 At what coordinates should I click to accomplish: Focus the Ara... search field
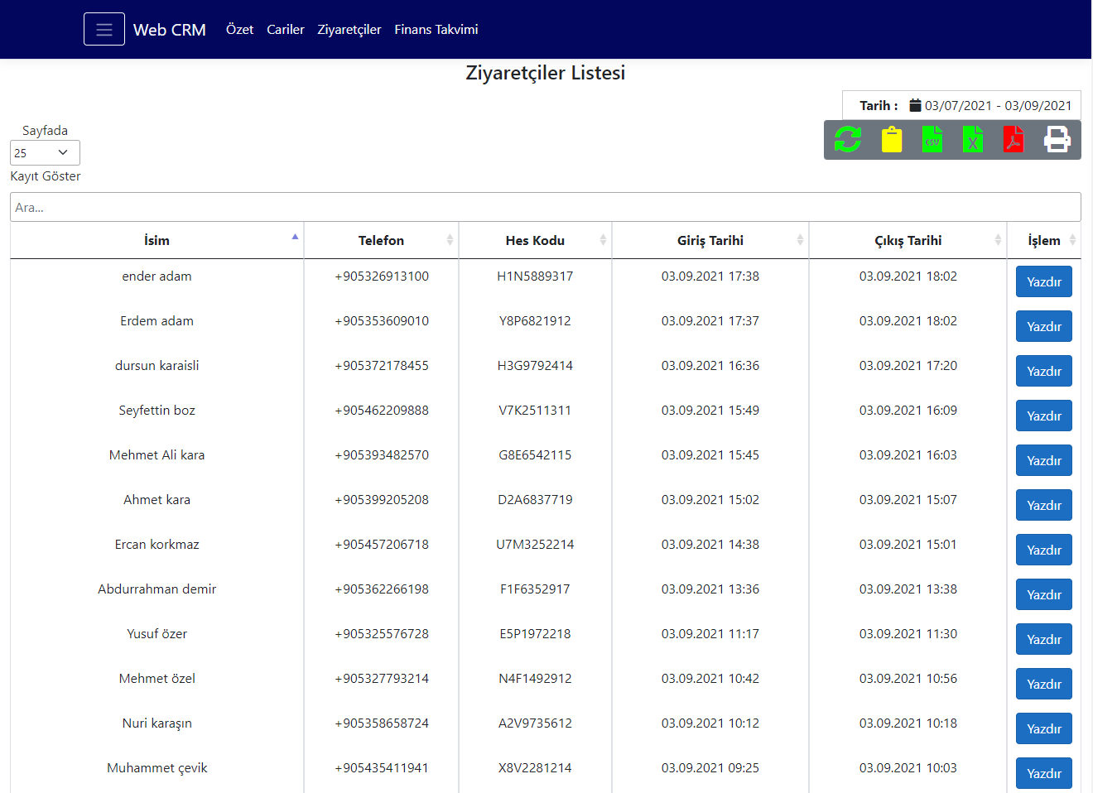click(546, 207)
